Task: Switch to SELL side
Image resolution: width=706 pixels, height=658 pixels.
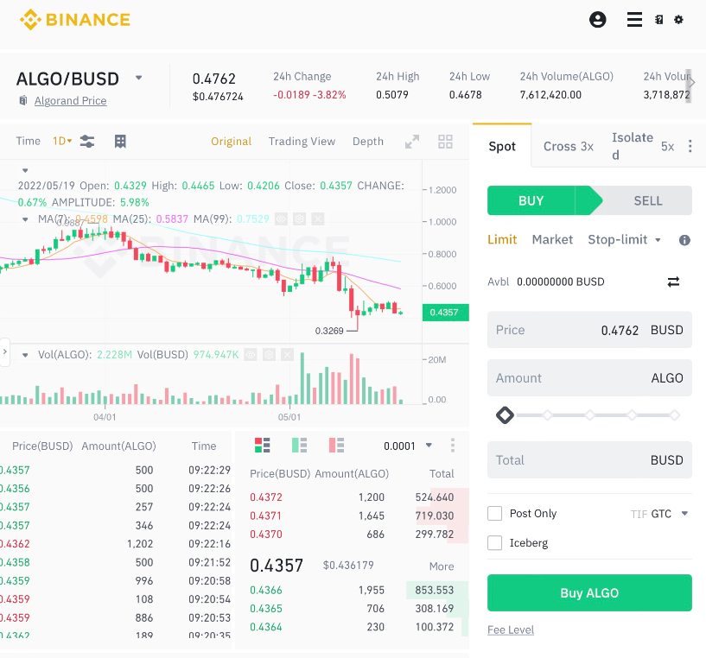Action: (648, 200)
